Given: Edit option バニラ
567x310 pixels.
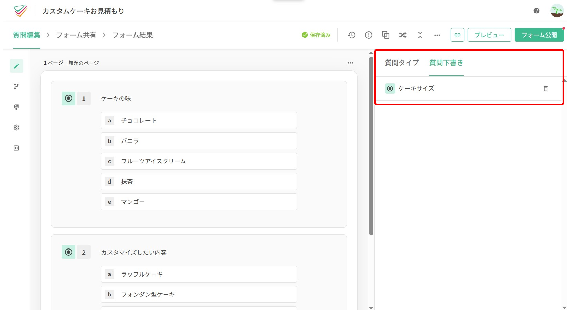Looking at the screenshot, I should (199, 141).
